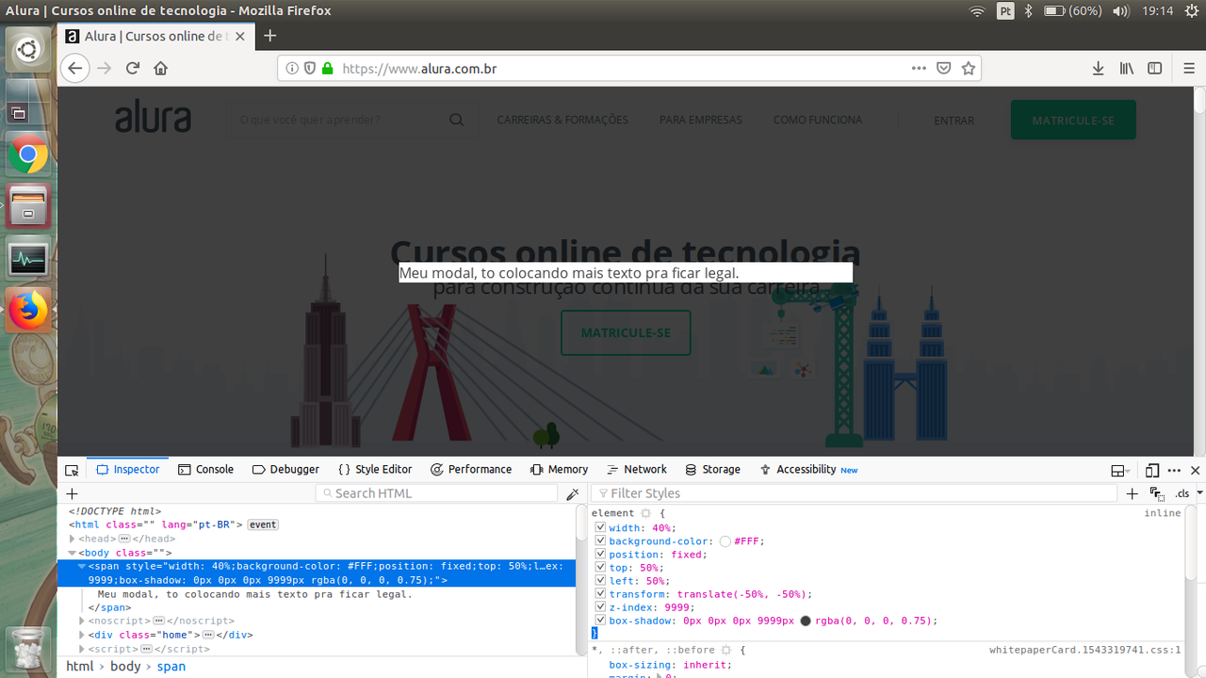The image size is (1206, 678).
Task: Open the Network tab
Action: click(637, 470)
